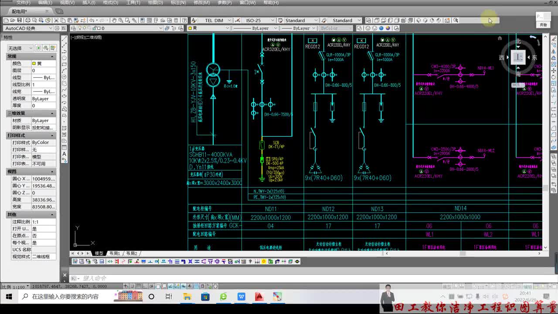Image resolution: width=558 pixels, height=314 pixels.
Task: Click the Windows Start button
Action: click(x=9, y=297)
